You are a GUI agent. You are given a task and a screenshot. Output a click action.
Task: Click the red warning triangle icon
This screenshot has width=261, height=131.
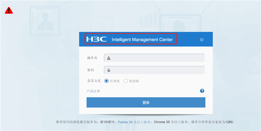9,10
